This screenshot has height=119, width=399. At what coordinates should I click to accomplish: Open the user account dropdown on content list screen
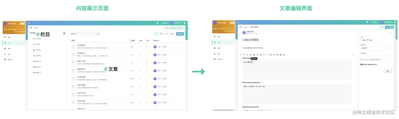(x=176, y=23)
